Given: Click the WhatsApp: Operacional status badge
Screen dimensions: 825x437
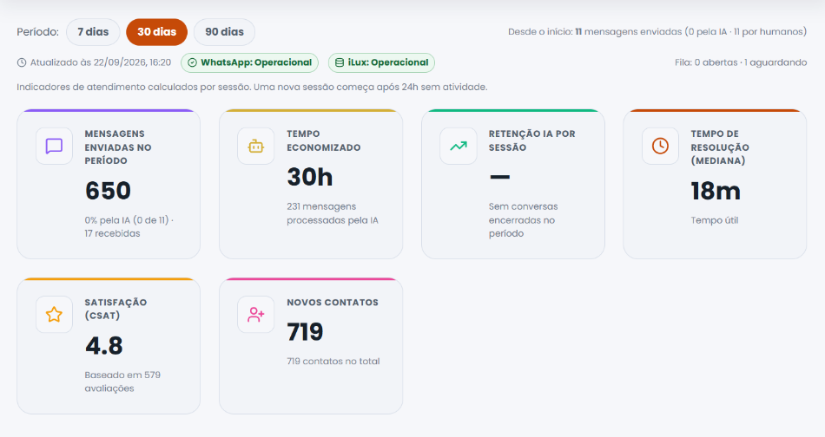Looking at the screenshot, I should click(249, 62).
